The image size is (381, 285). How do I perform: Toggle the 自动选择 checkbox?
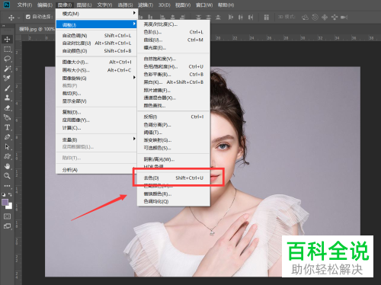click(x=28, y=17)
